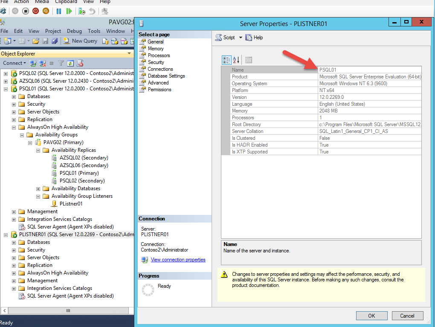Viewport: 435px width, 327px height.
Task: Click the Open File folder icon in SSMS toolbar
Action: pos(36,41)
